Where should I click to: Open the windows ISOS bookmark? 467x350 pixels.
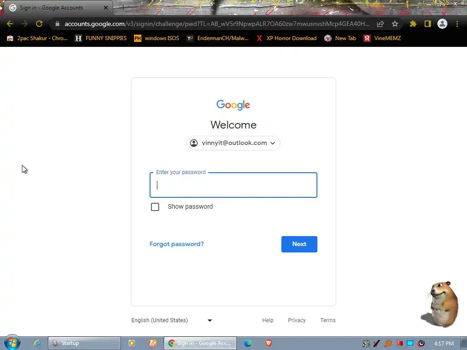pos(157,38)
